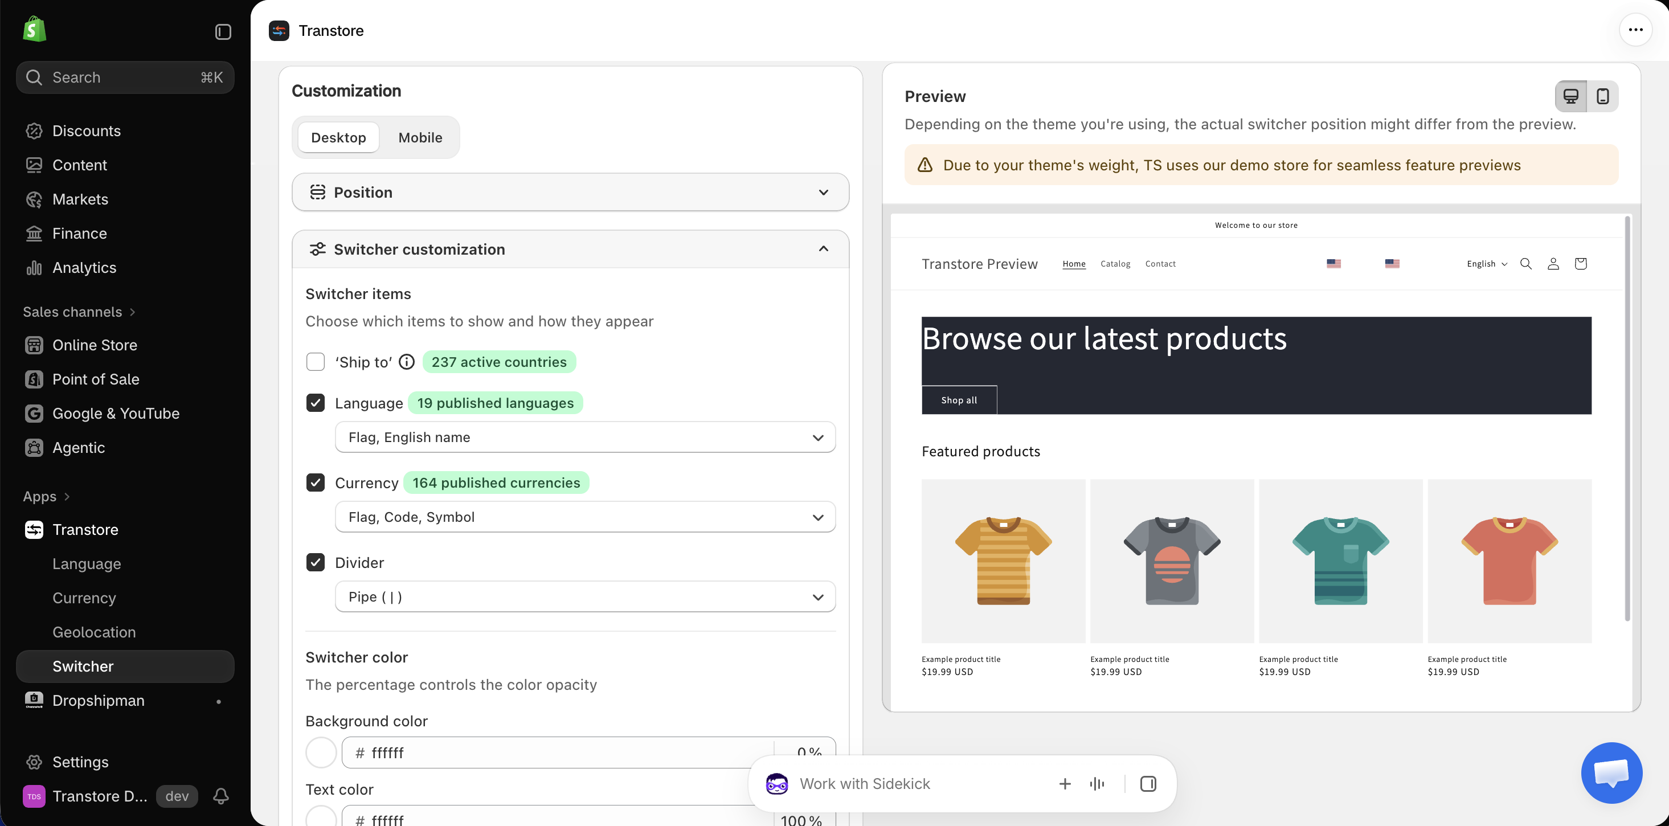
Task: Expand the Position section
Action: click(x=570, y=193)
